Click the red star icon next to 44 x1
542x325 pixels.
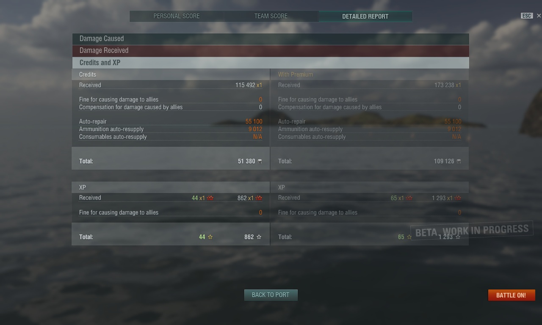(x=210, y=198)
